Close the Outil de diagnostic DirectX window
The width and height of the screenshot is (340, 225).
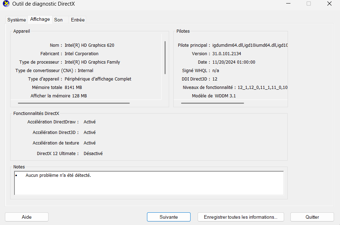pyautogui.click(x=329, y=4)
